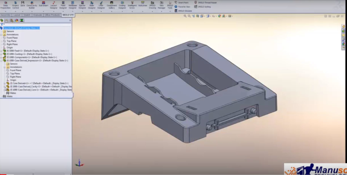This screenshot has height=175, width=347.
Task: Click Zoom to Area magnifier icon
Action: click(x=189, y=16)
